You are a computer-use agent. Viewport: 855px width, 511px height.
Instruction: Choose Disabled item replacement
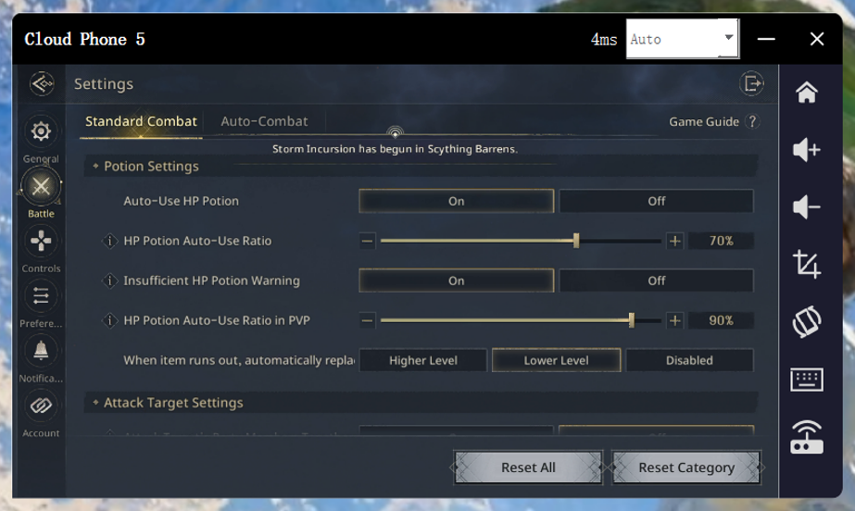pyautogui.click(x=690, y=360)
